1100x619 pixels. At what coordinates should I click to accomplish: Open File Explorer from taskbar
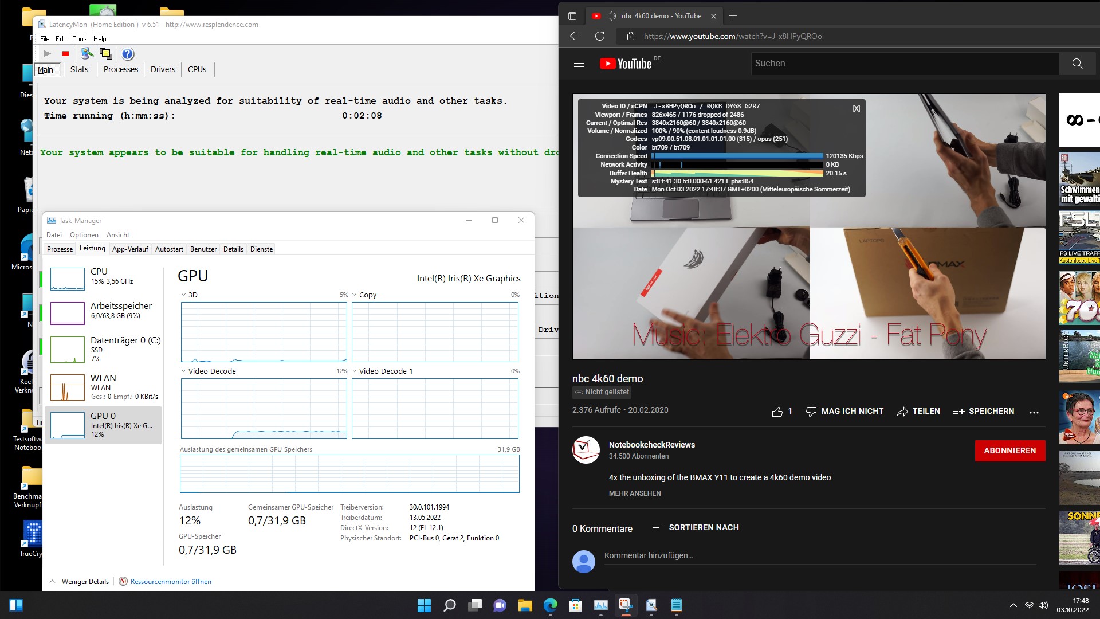[x=525, y=605]
